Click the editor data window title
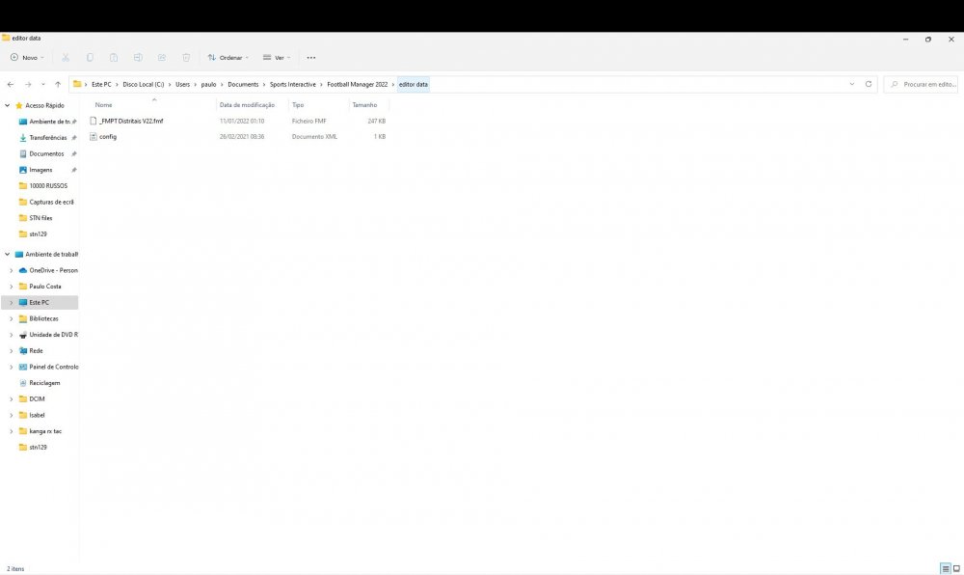Screen dimensions: 964x575 (26, 39)
